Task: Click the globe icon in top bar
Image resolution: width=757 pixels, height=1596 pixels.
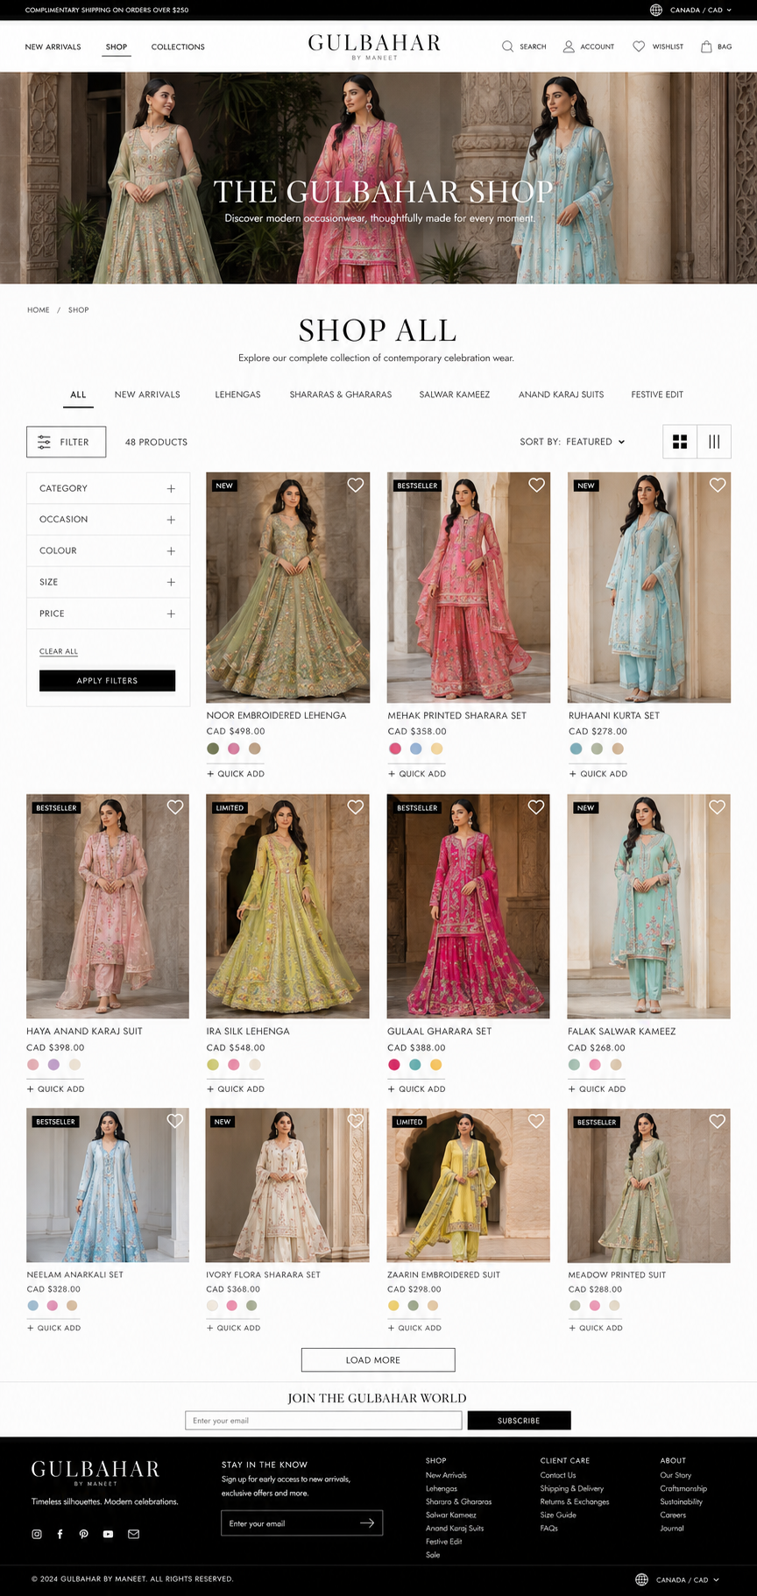Action: click(656, 10)
